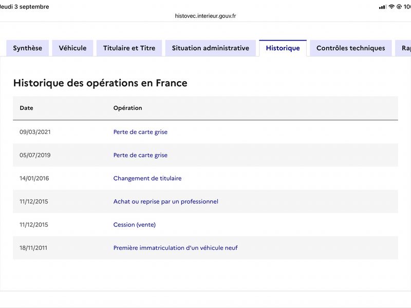The height and width of the screenshot is (308, 411).
Task: Open the Synthèse tab
Action: click(x=28, y=48)
